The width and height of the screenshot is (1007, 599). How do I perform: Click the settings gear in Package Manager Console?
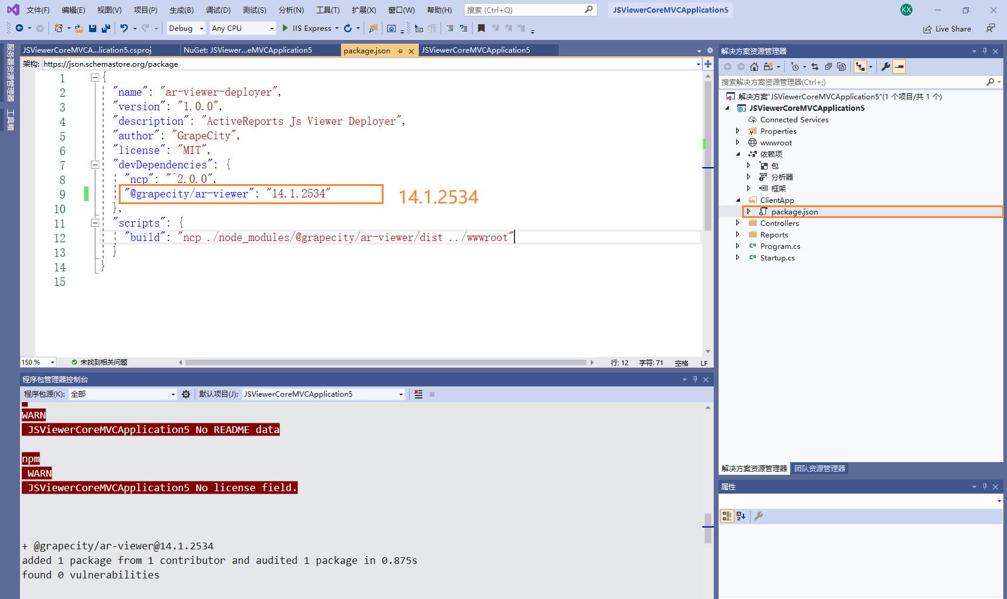[186, 394]
